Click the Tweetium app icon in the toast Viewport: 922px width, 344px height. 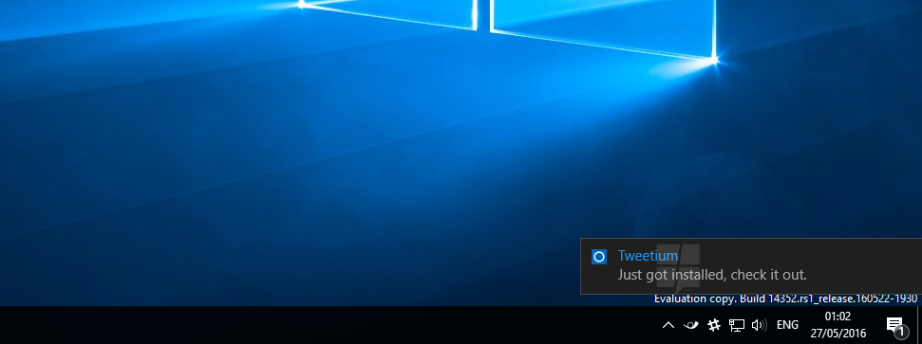598,257
